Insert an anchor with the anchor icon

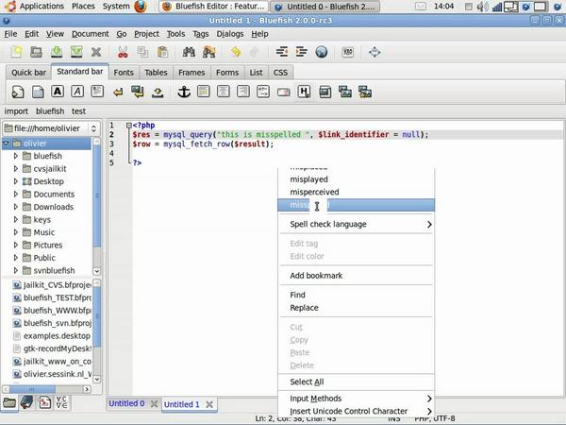tap(184, 92)
